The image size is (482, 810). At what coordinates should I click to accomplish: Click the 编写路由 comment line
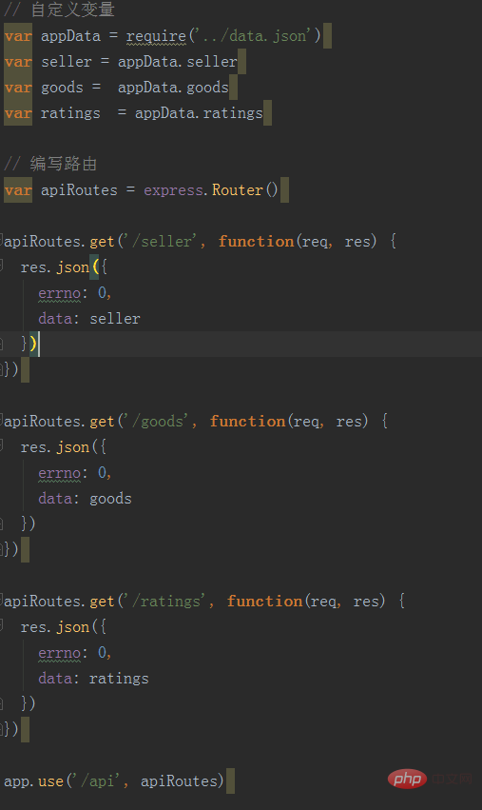point(50,164)
